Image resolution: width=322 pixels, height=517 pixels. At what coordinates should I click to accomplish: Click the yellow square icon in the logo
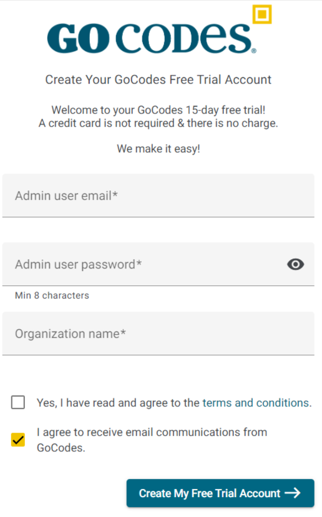[262, 14]
